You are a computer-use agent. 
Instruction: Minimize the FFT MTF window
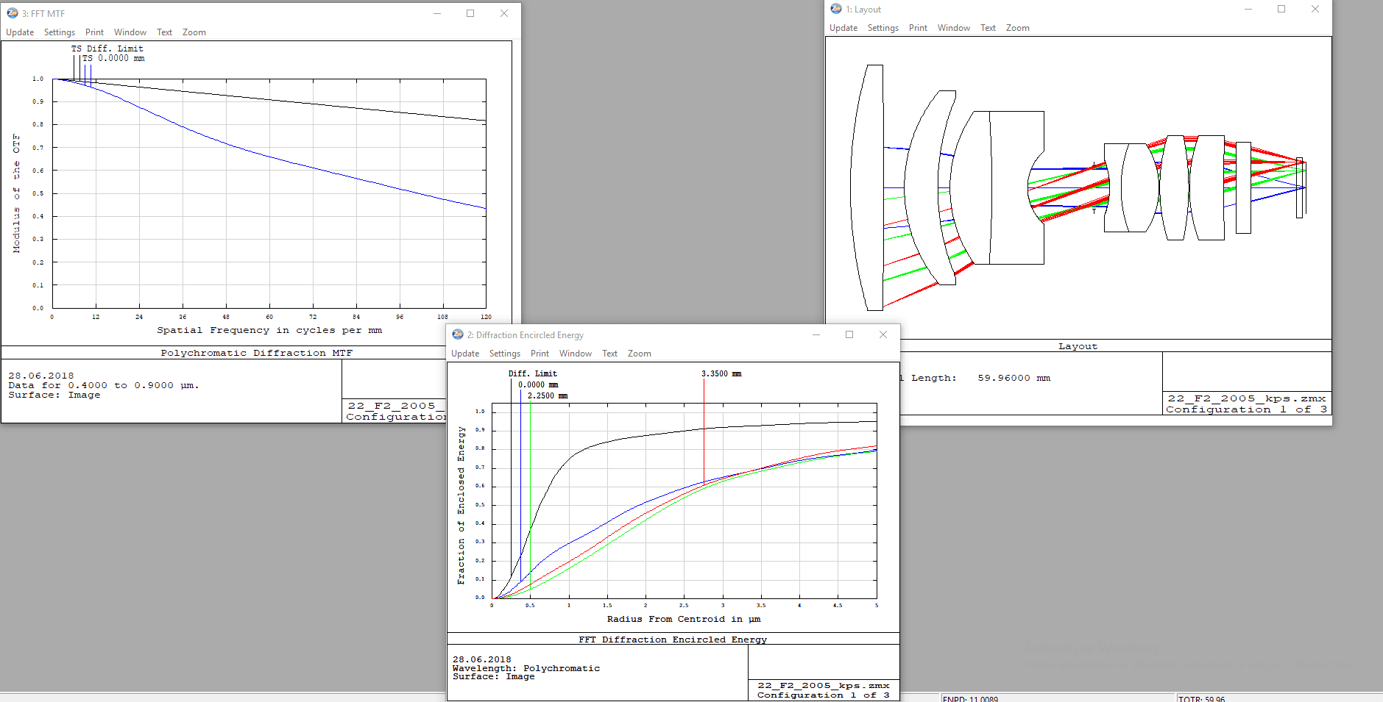[437, 13]
